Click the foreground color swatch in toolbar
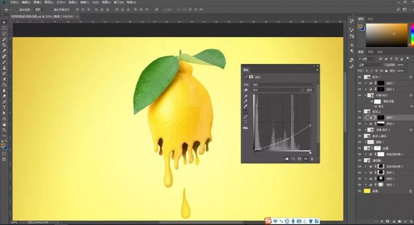The height and width of the screenshot is (225, 414). (3, 145)
